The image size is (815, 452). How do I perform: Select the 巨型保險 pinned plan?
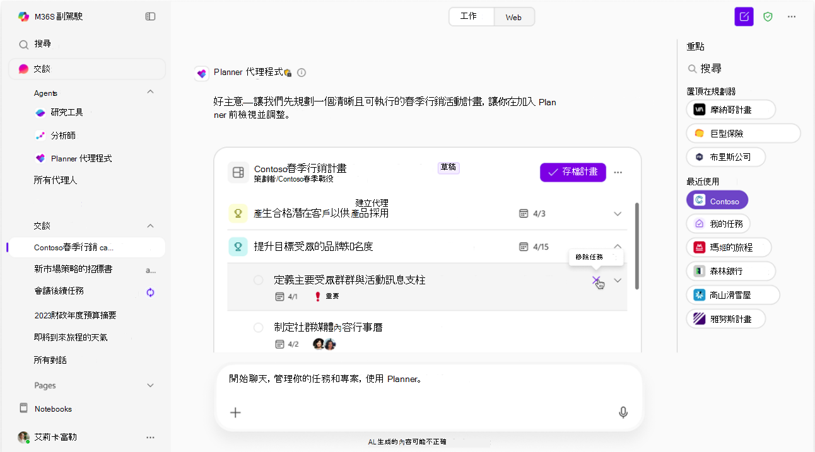744,134
